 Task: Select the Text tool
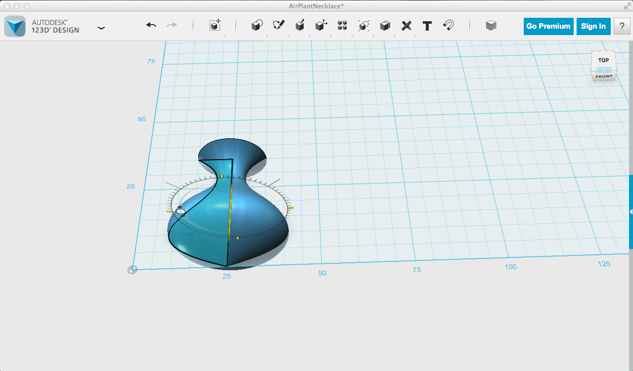(x=427, y=26)
